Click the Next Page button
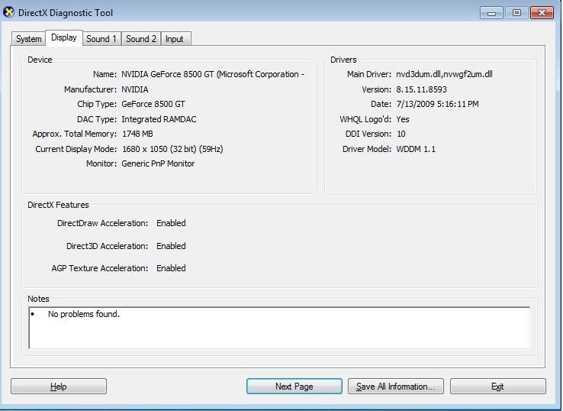The image size is (563, 411). point(294,387)
